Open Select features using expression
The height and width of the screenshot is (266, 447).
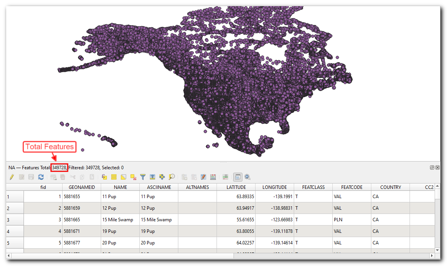[104, 177]
